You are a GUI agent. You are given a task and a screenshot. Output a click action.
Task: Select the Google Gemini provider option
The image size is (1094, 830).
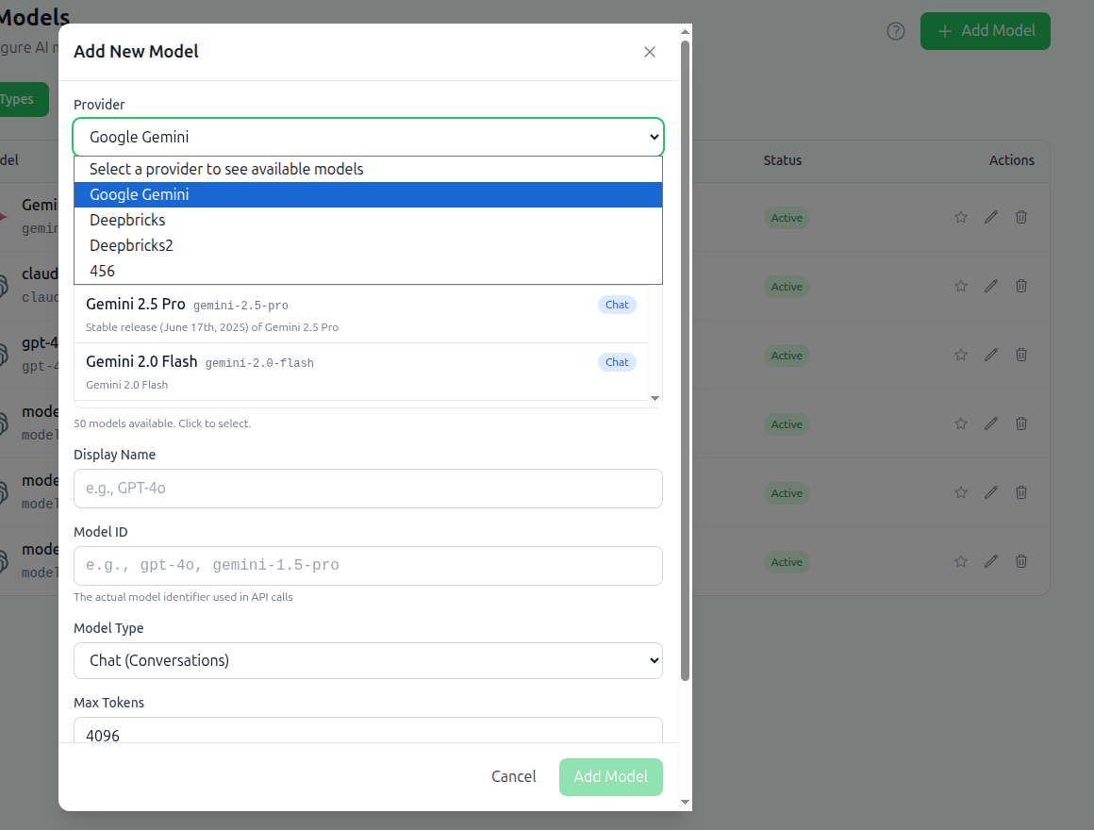[368, 194]
